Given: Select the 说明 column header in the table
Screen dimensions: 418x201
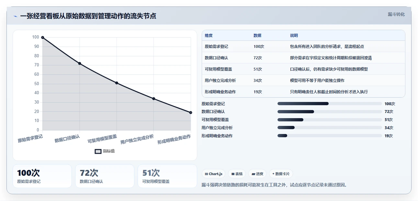Looking at the screenshot, I should click(x=294, y=36).
